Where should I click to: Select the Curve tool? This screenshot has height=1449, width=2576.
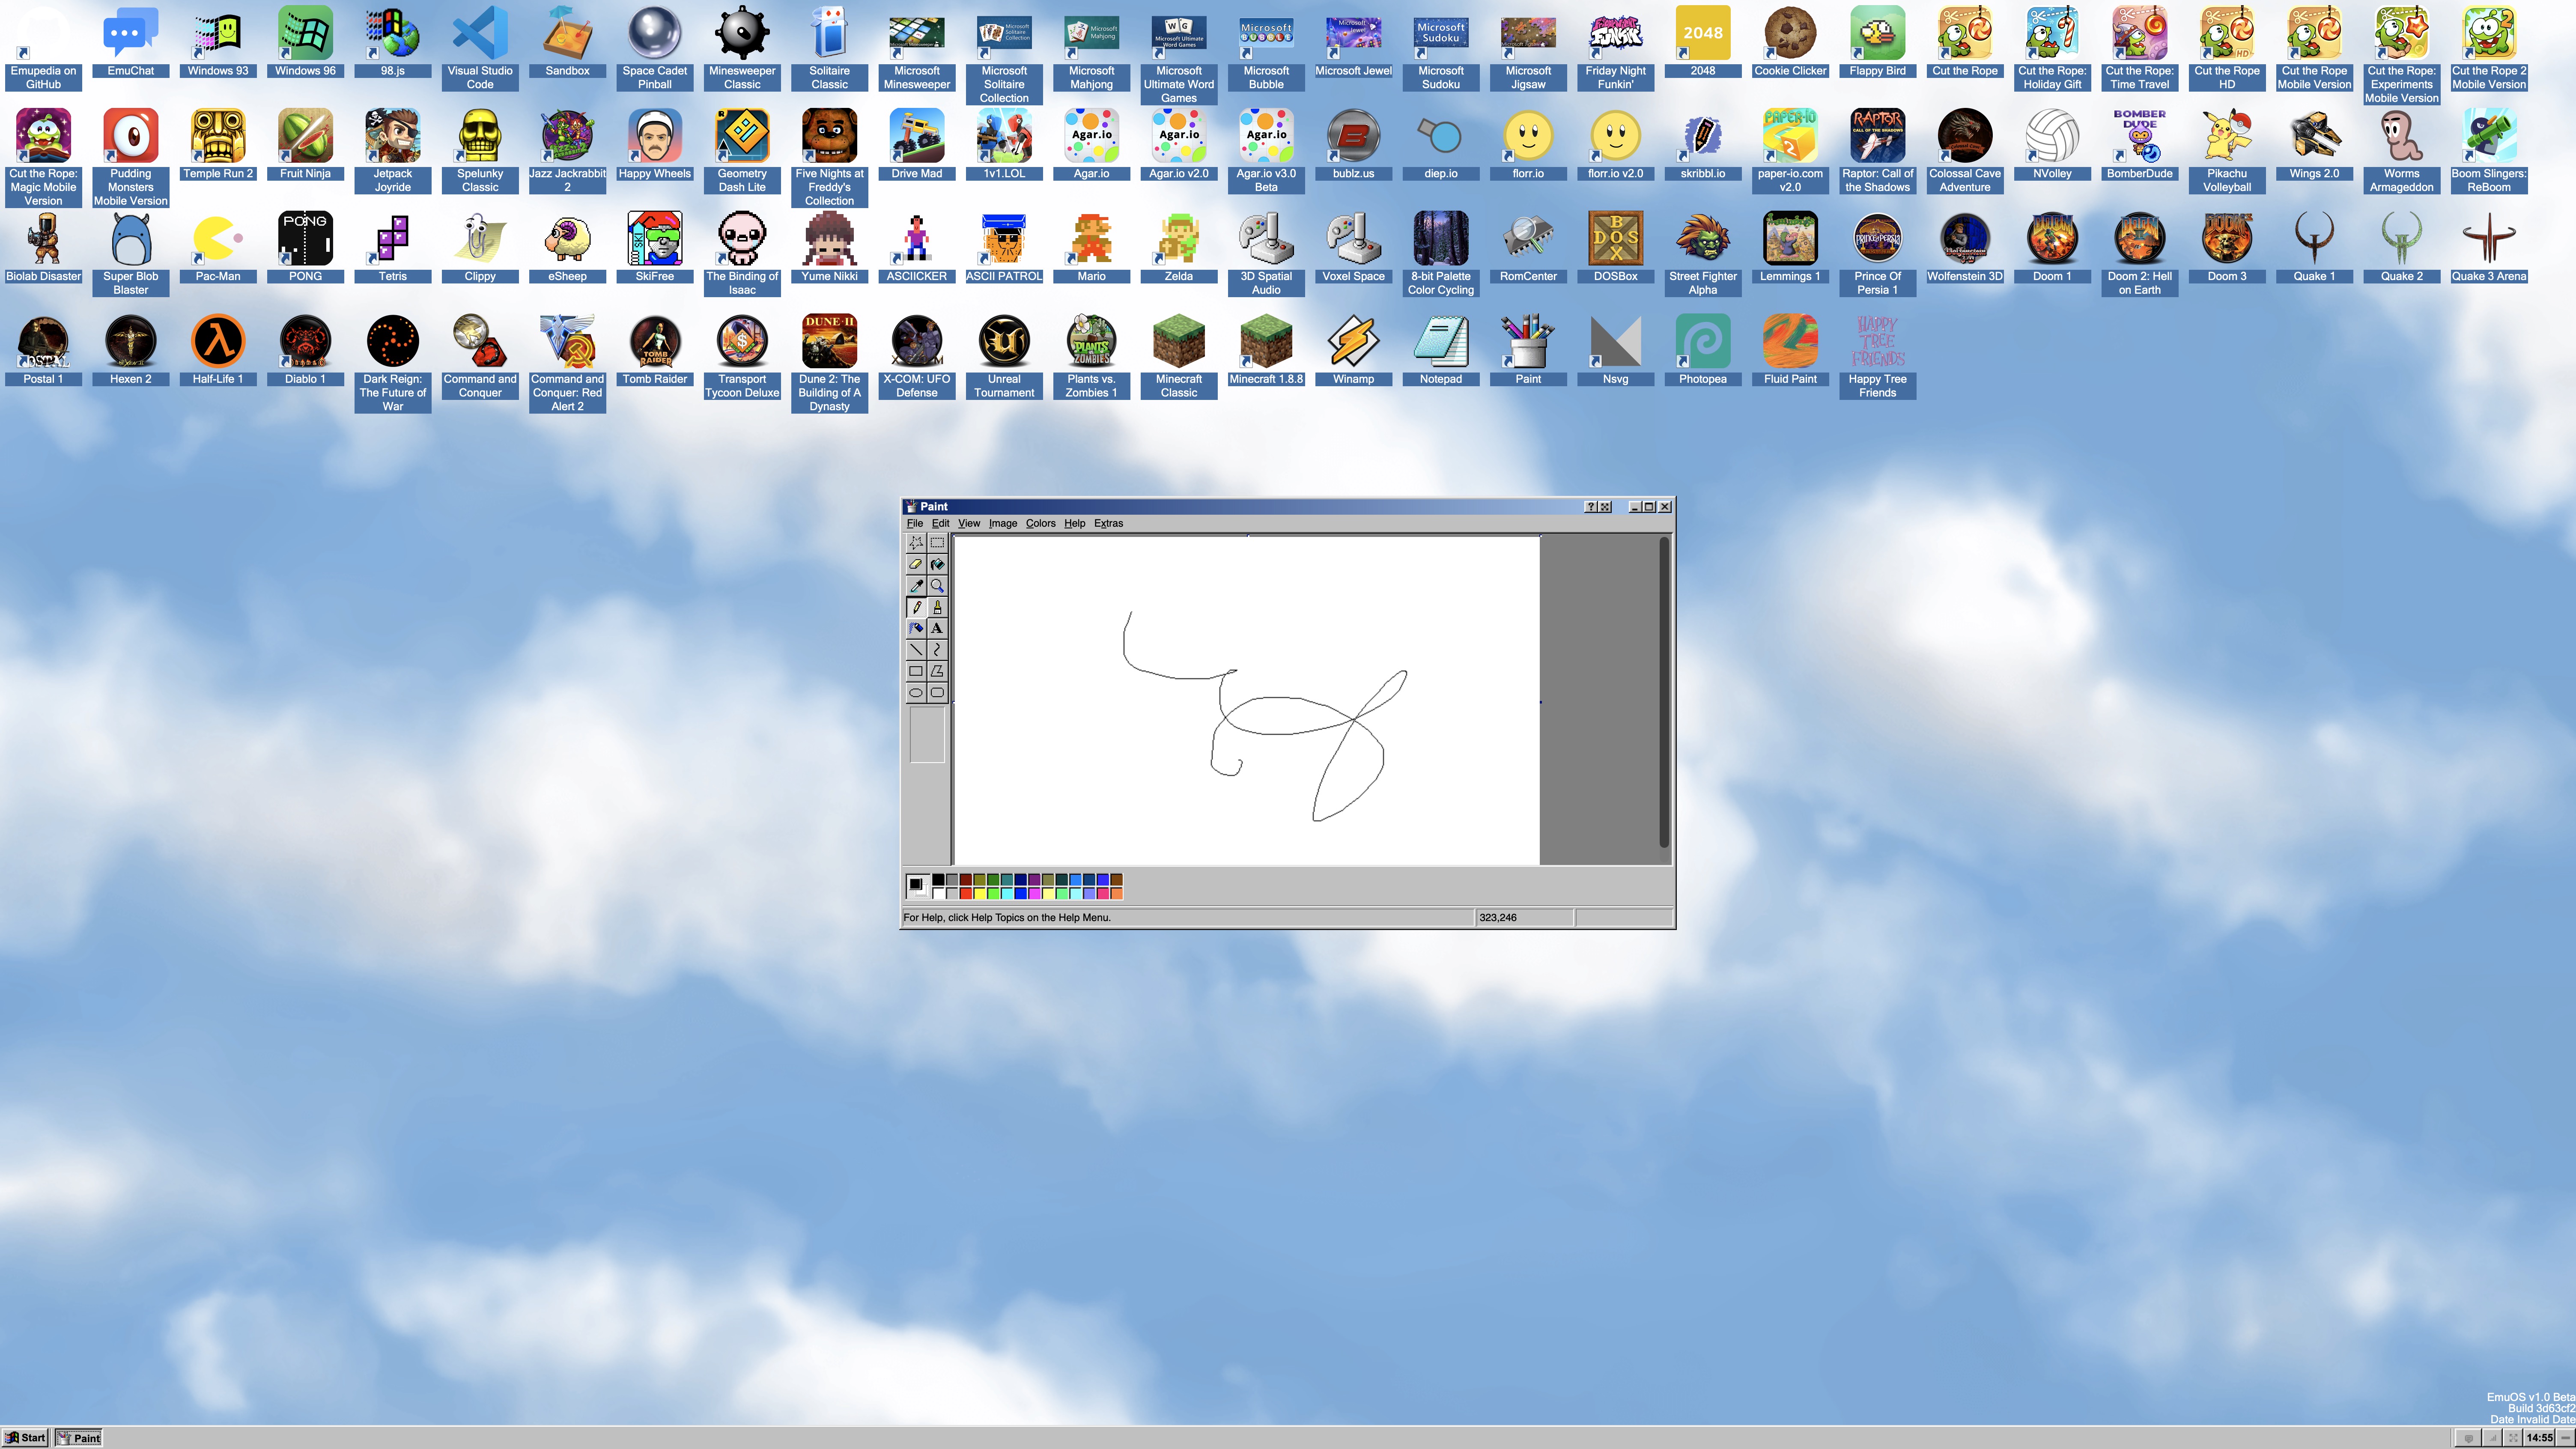[937, 650]
